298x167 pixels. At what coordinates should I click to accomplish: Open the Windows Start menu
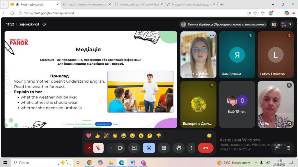pyautogui.click(x=5, y=163)
